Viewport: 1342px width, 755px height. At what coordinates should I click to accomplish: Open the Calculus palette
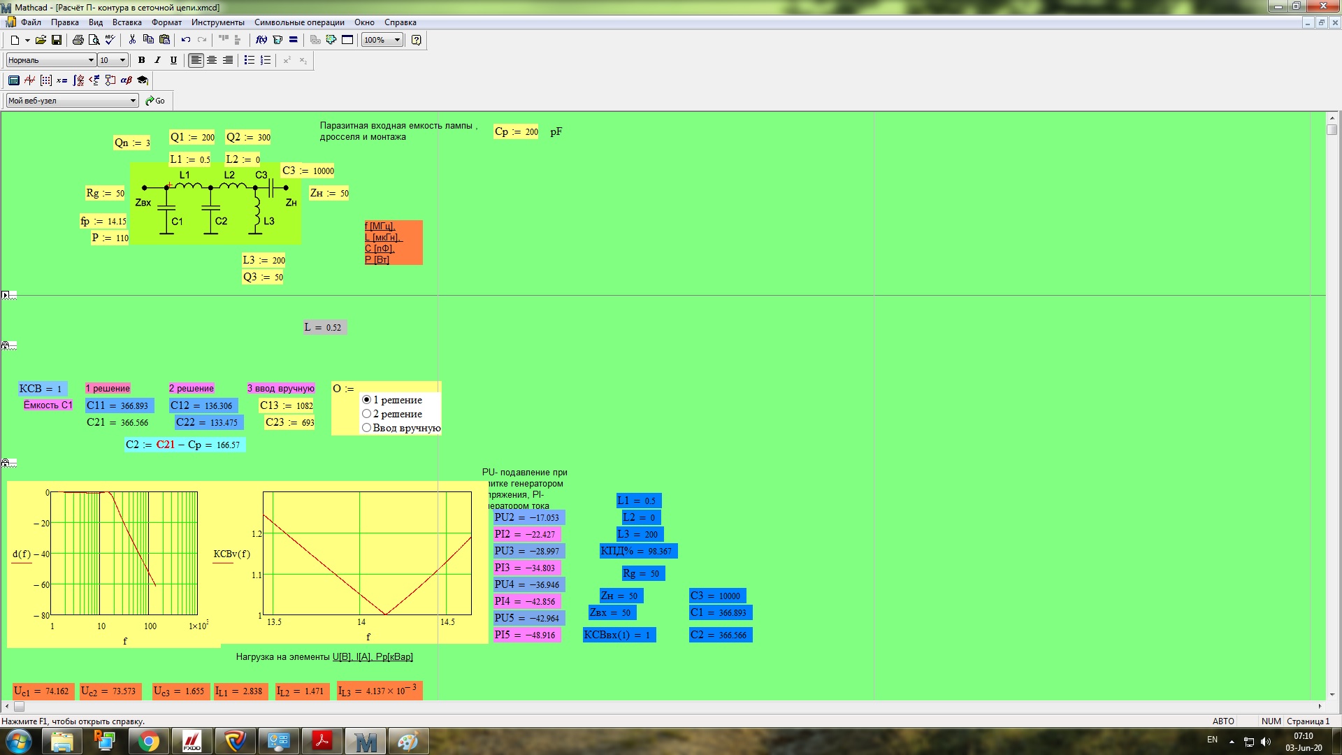(78, 80)
